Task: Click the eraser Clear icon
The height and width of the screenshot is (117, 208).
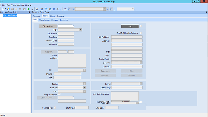Action: [32, 9]
